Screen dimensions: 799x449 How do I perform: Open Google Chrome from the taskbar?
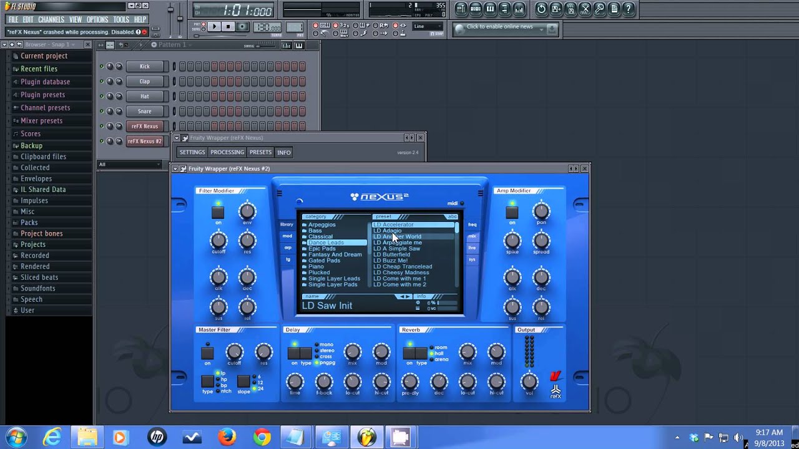point(262,437)
